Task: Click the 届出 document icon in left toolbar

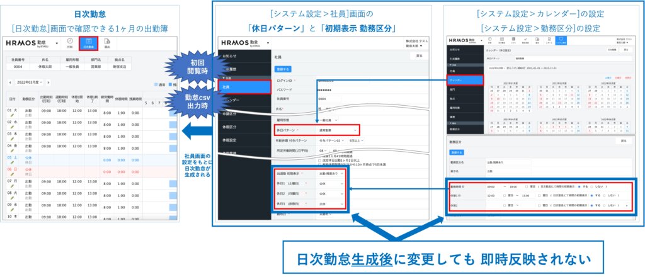Action: click(107, 43)
